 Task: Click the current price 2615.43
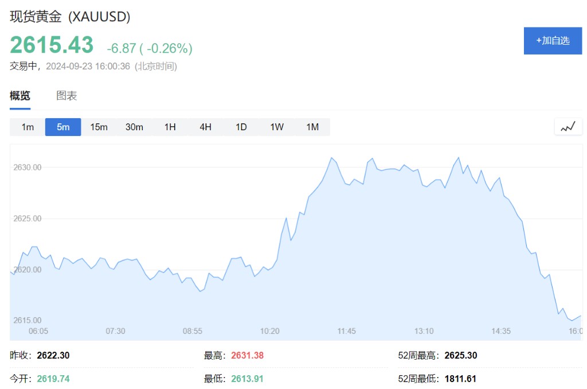pos(52,45)
